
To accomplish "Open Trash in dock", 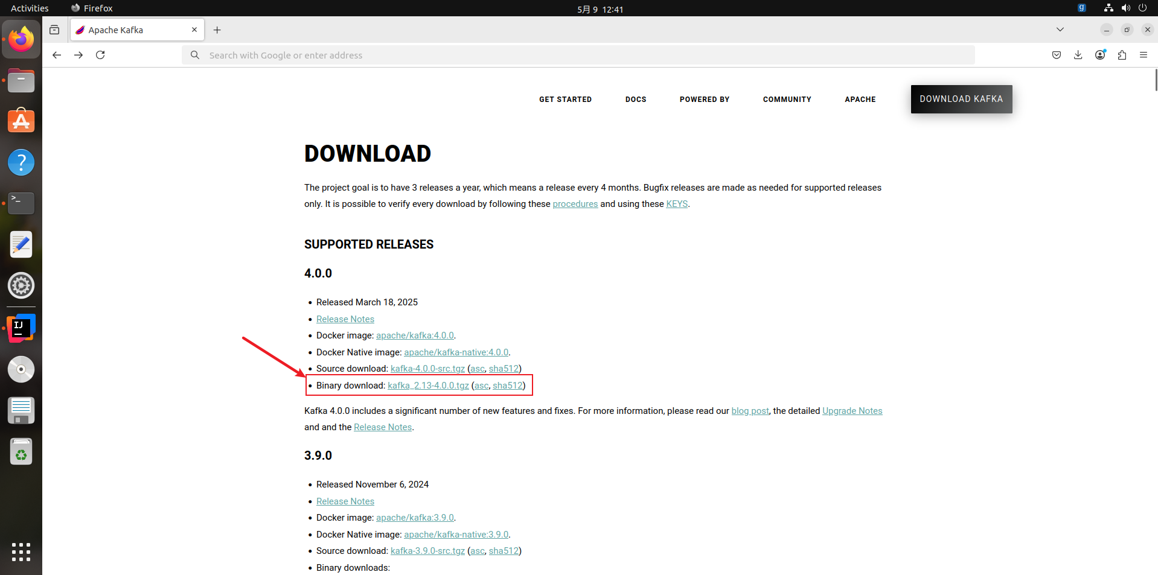I will (x=21, y=451).
